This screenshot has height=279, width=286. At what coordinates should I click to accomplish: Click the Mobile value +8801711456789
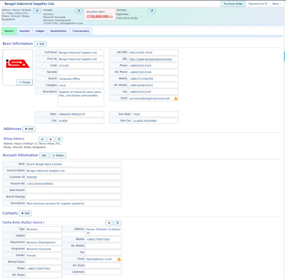point(153,79)
